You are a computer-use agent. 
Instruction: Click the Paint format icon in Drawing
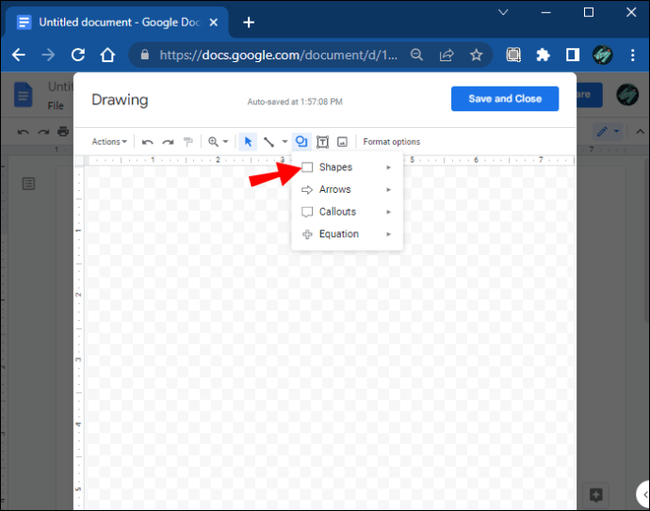point(188,142)
